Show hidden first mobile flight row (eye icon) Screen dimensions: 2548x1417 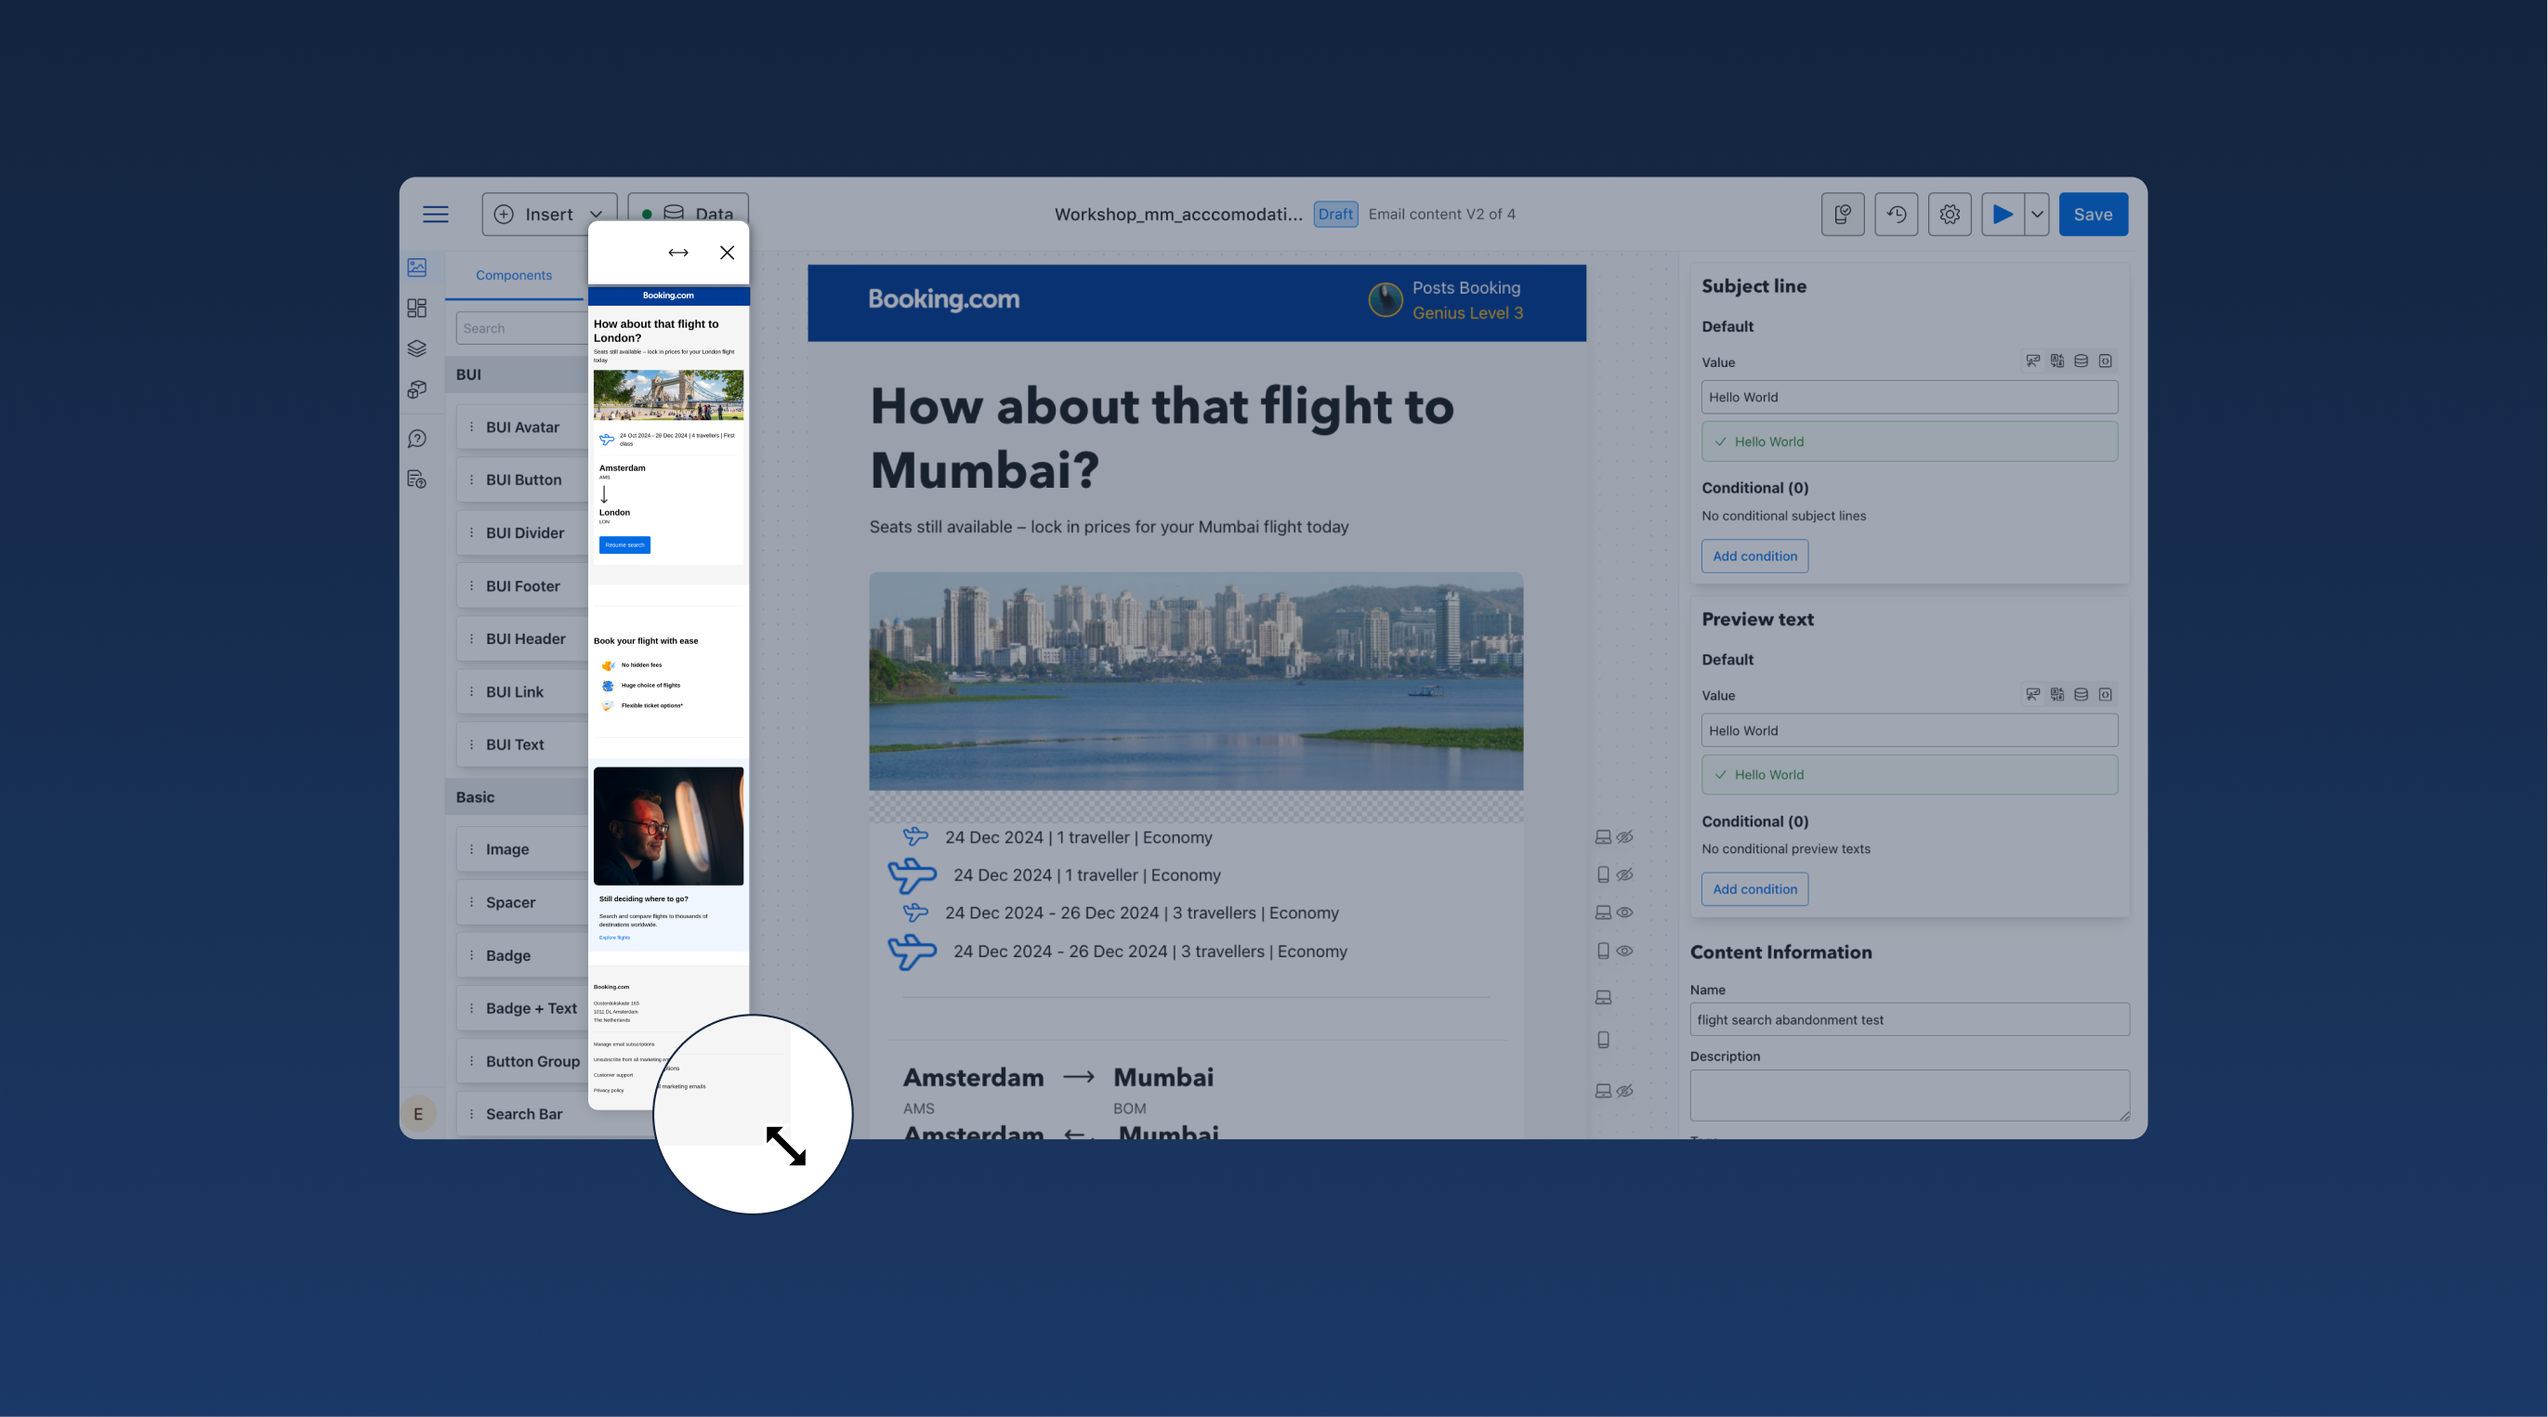pyautogui.click(x=1625, y=875)
